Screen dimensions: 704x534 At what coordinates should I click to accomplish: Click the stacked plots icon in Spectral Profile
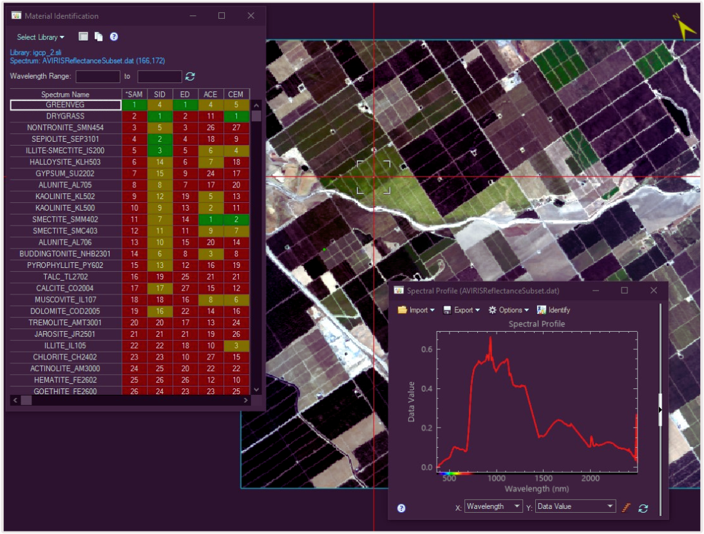[626, 508]
